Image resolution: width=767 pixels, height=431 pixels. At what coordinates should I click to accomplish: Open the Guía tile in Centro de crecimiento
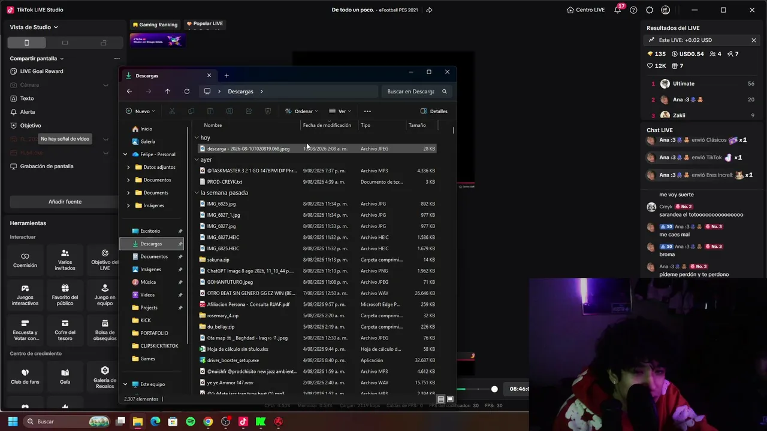point(65,377)
